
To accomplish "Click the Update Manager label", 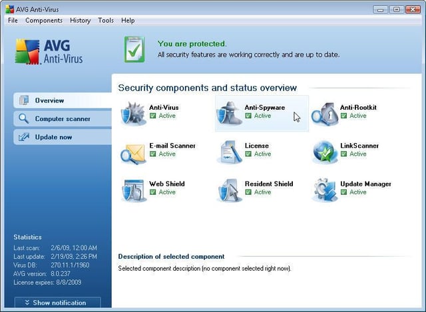I will (x=365, y=184).
